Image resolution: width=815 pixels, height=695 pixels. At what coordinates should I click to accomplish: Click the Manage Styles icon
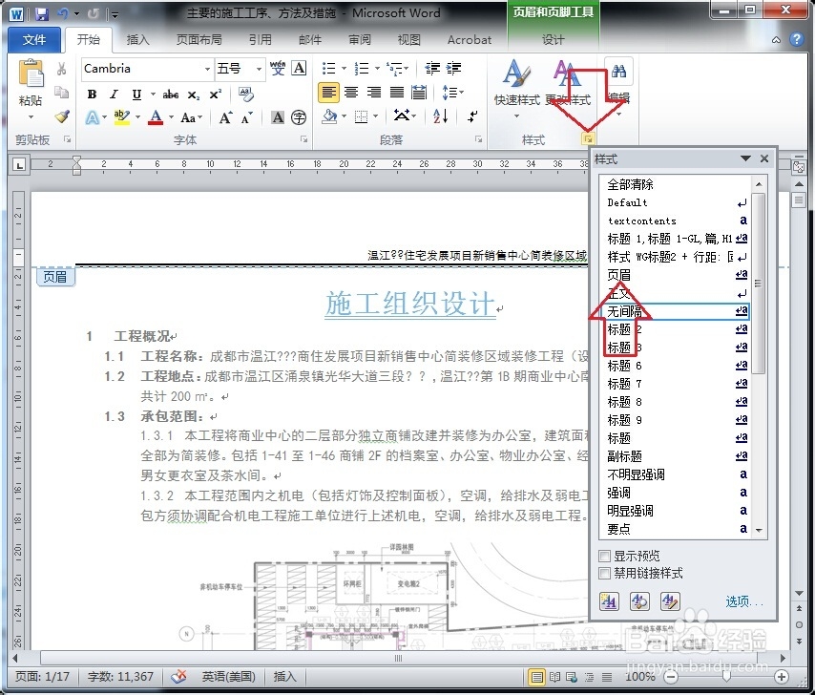[668, 601]
